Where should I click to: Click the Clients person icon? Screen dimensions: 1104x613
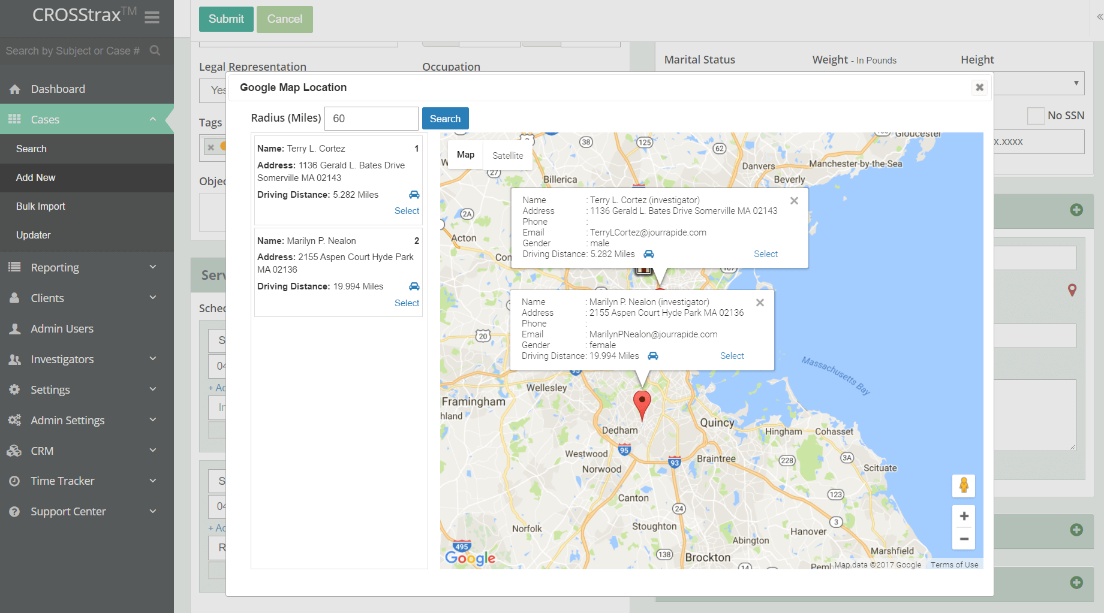point(14,298)
